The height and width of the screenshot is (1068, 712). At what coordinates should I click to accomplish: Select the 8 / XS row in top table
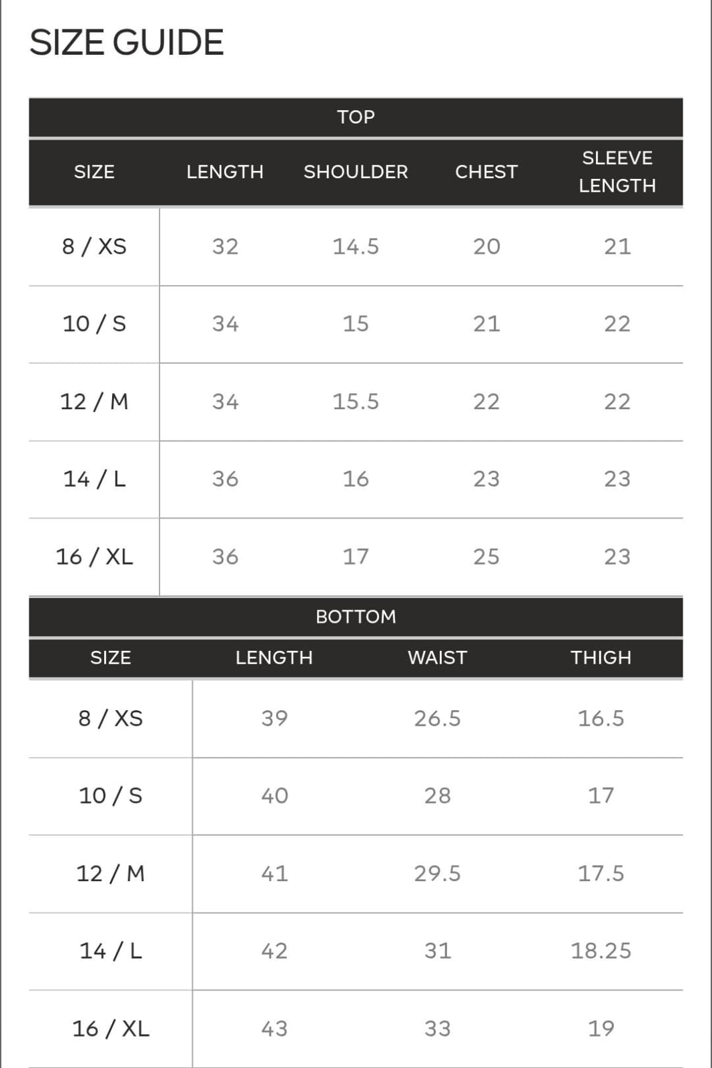click(356, 247)
